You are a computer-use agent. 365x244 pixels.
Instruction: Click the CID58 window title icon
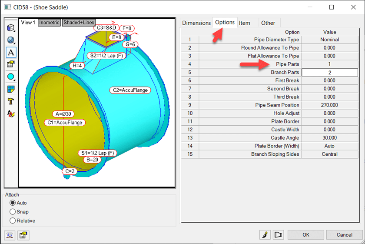pyautogui.click(x=7, y=7)
